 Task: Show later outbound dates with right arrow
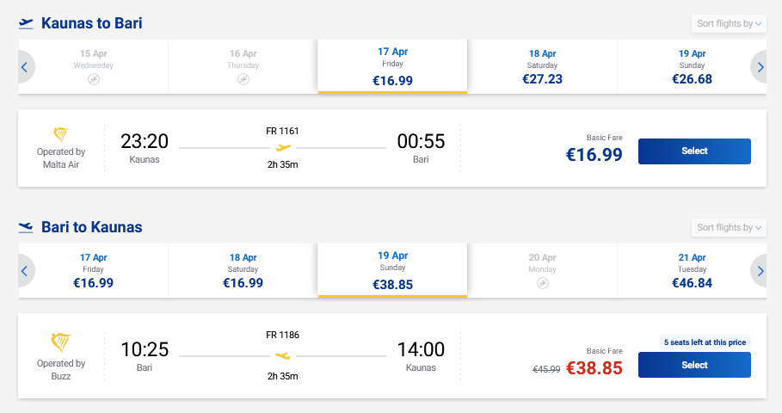click(x=760, y=67)
